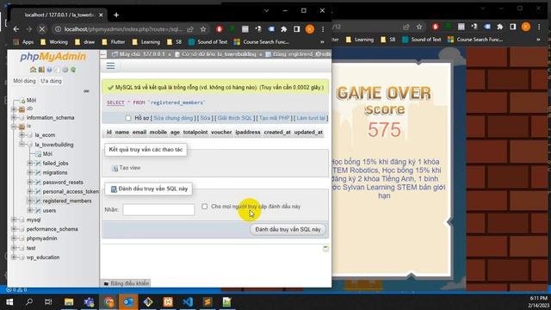Click the Windows Start button
Screen dimensions: 551x310
point(9,302)
